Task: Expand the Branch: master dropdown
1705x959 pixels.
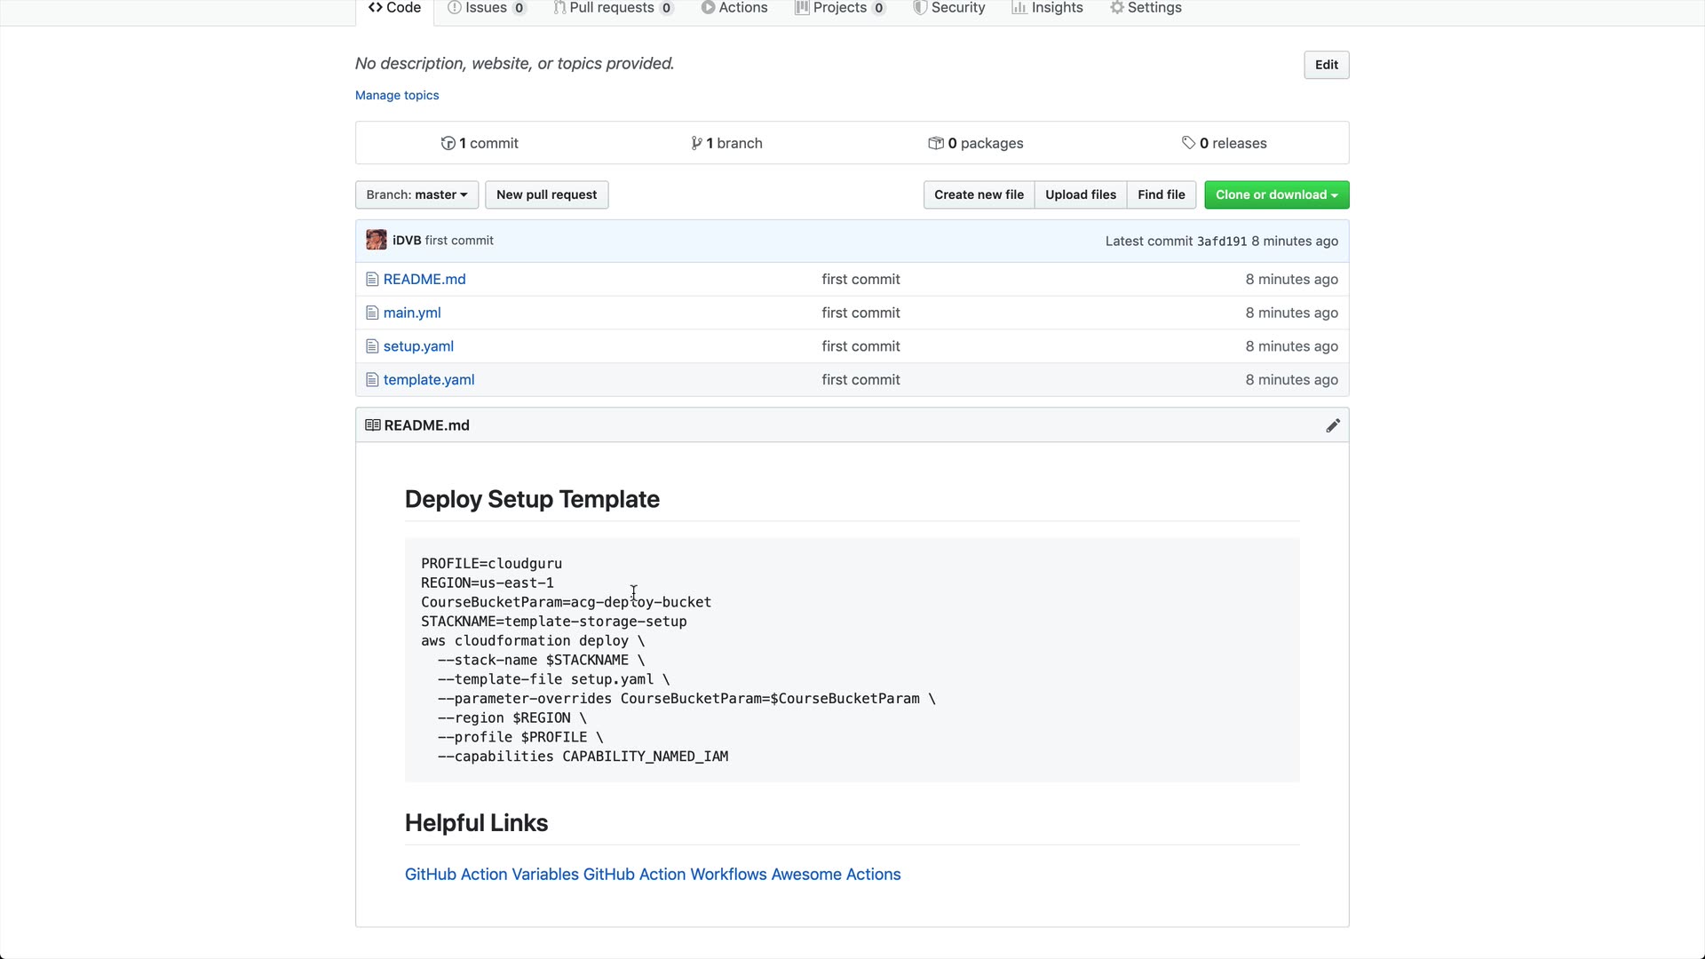Action: (416, 195)
